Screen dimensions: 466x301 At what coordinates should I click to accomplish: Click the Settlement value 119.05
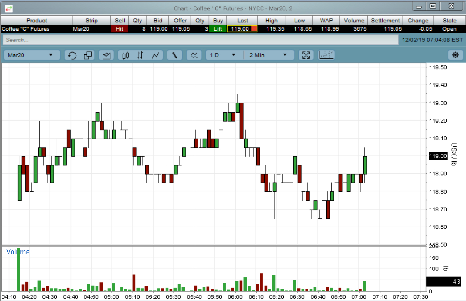393,29
